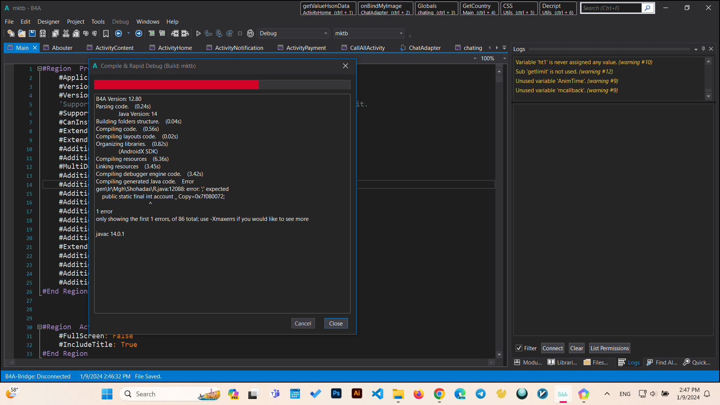Screen dimensions: 720x405
Task: Open the 100% zoom level dropdown
Action: [504, 58]
